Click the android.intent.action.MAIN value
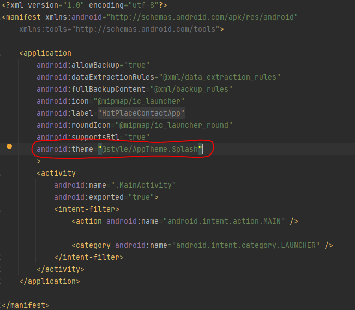 (224, 222)
